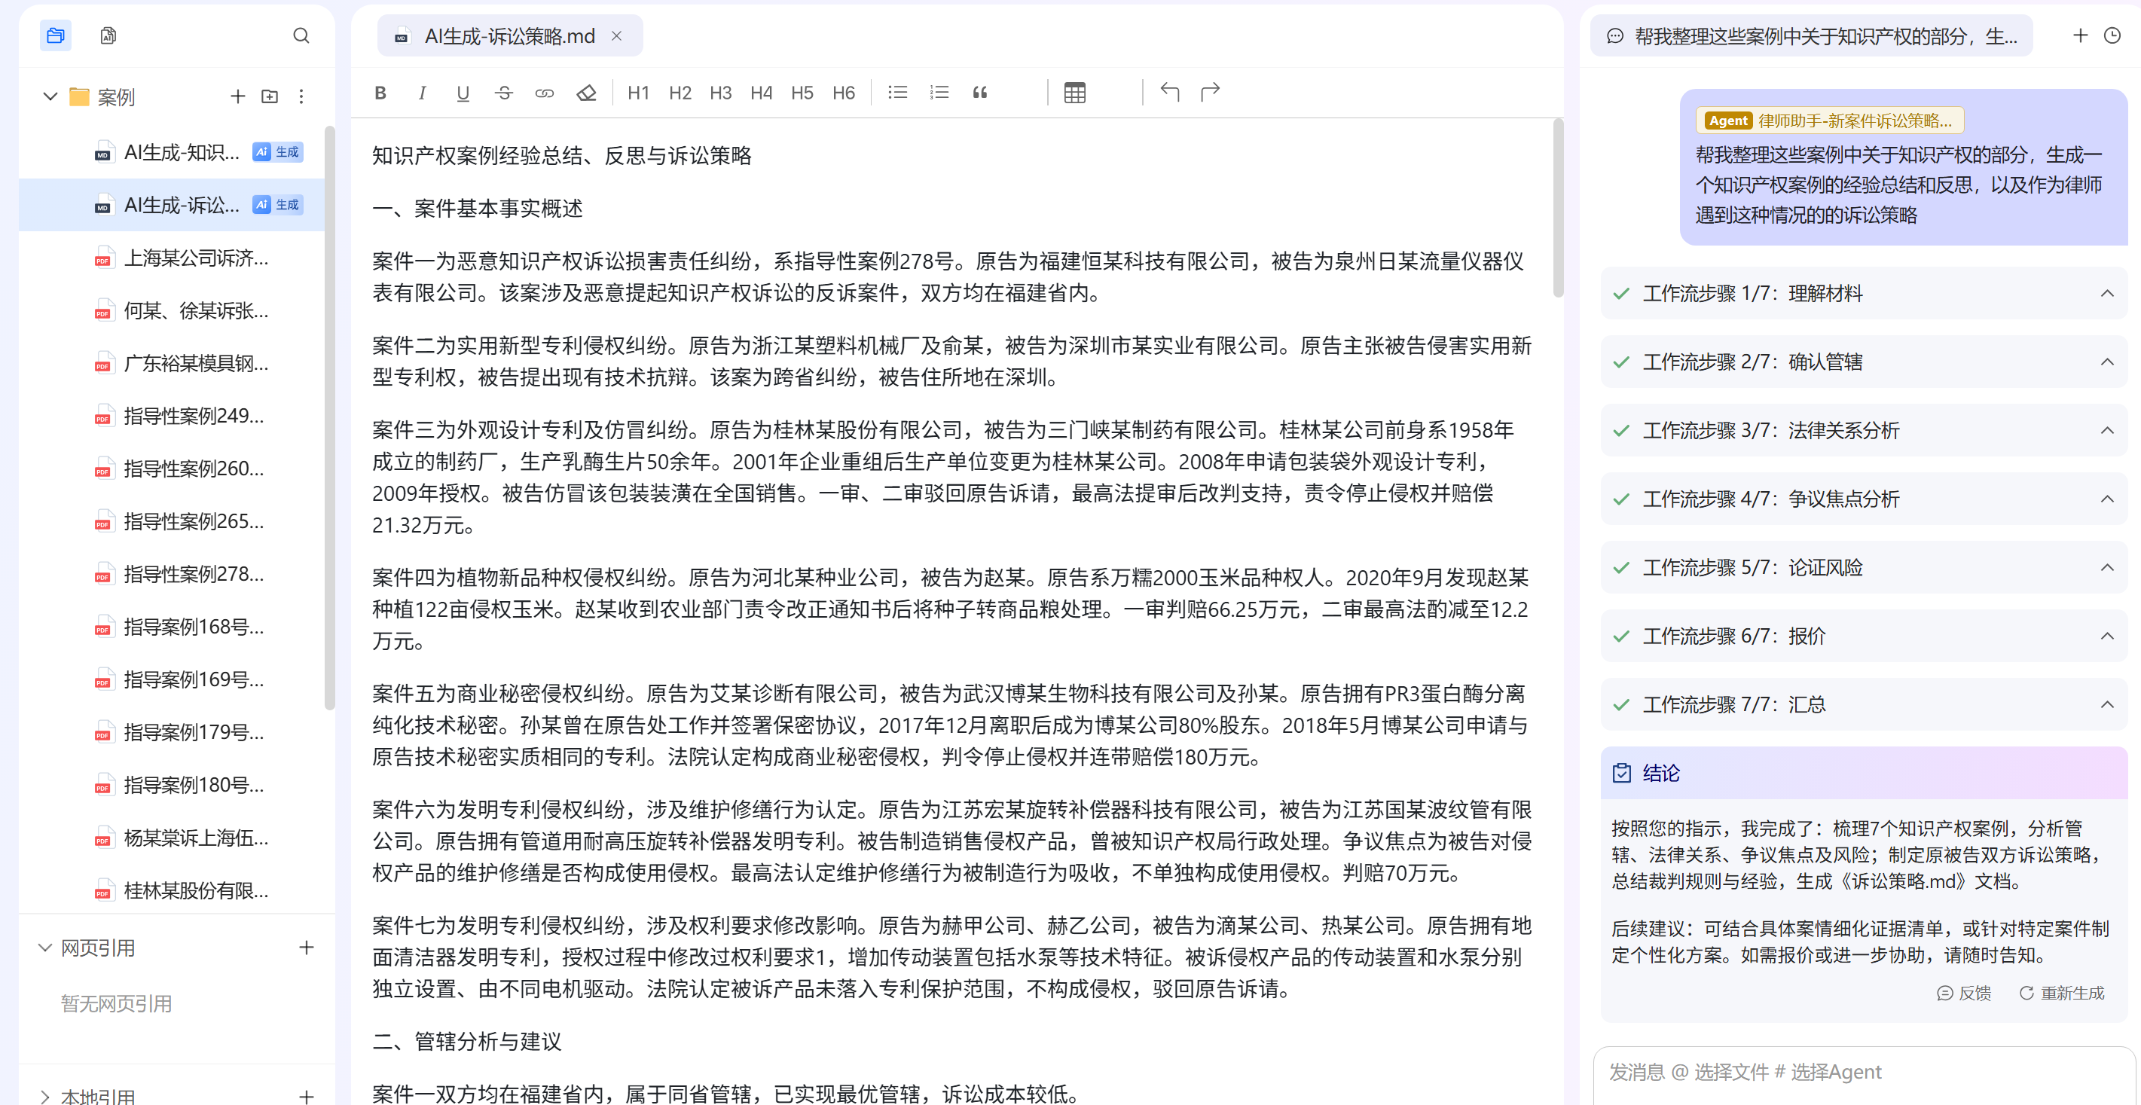Apply H2 heading from the toolbar
Screen dimensions: 2141x1105
coord(679,92)
